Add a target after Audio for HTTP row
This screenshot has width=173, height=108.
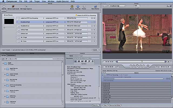[x=94, y=18]
